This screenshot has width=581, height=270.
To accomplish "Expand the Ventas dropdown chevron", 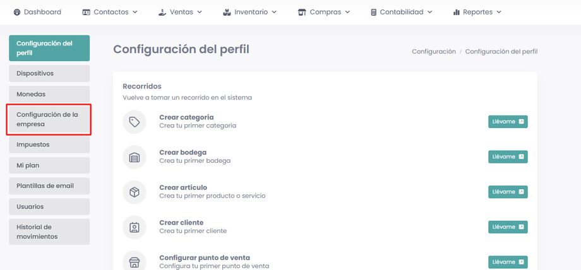I will (x=200, y=12).
